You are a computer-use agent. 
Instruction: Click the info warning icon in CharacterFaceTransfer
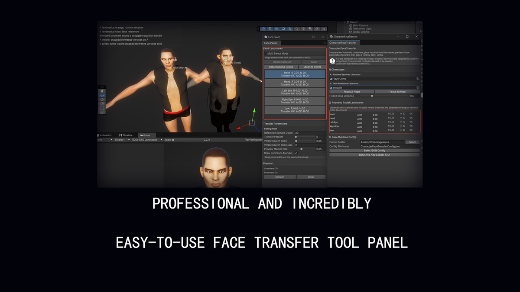[x=332, y=61]
